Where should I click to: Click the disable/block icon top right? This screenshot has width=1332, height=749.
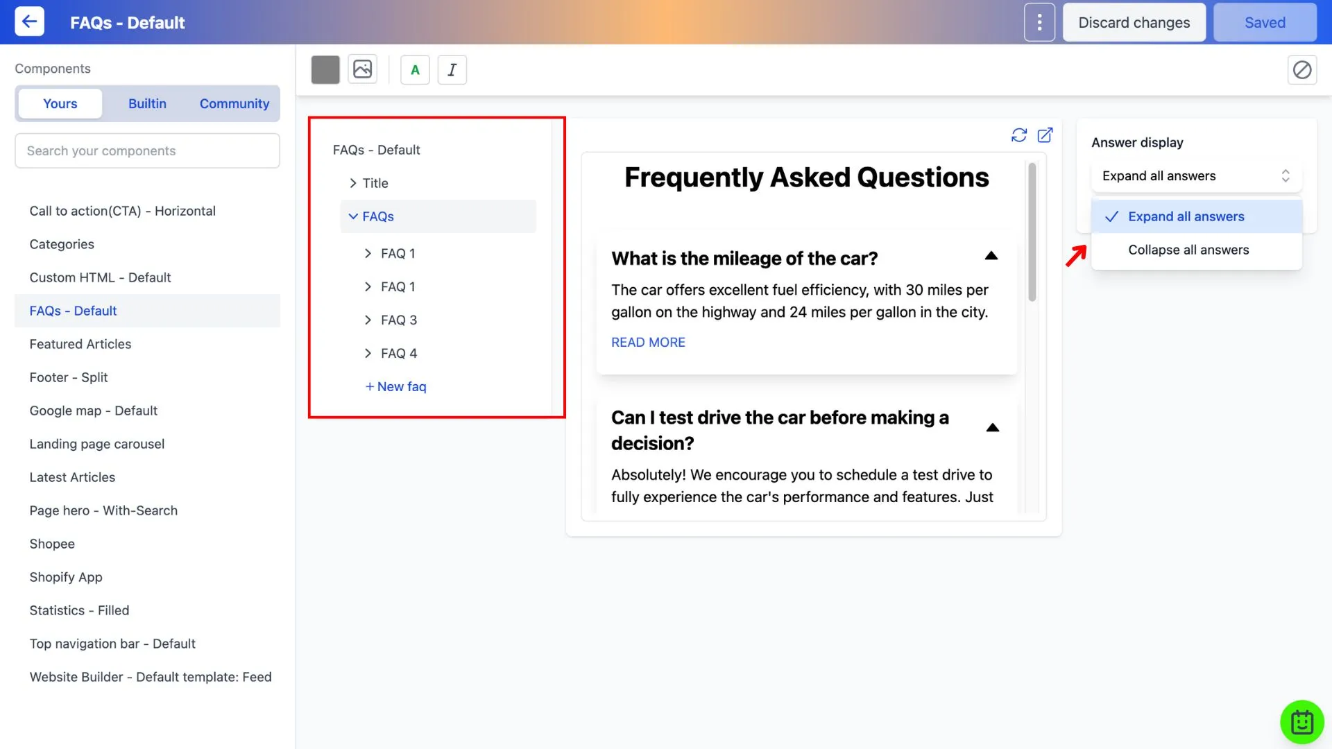point(1301,69)
